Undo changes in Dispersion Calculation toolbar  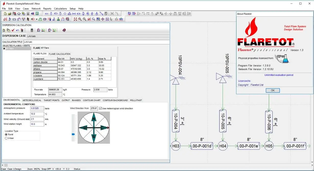[17, 30]
